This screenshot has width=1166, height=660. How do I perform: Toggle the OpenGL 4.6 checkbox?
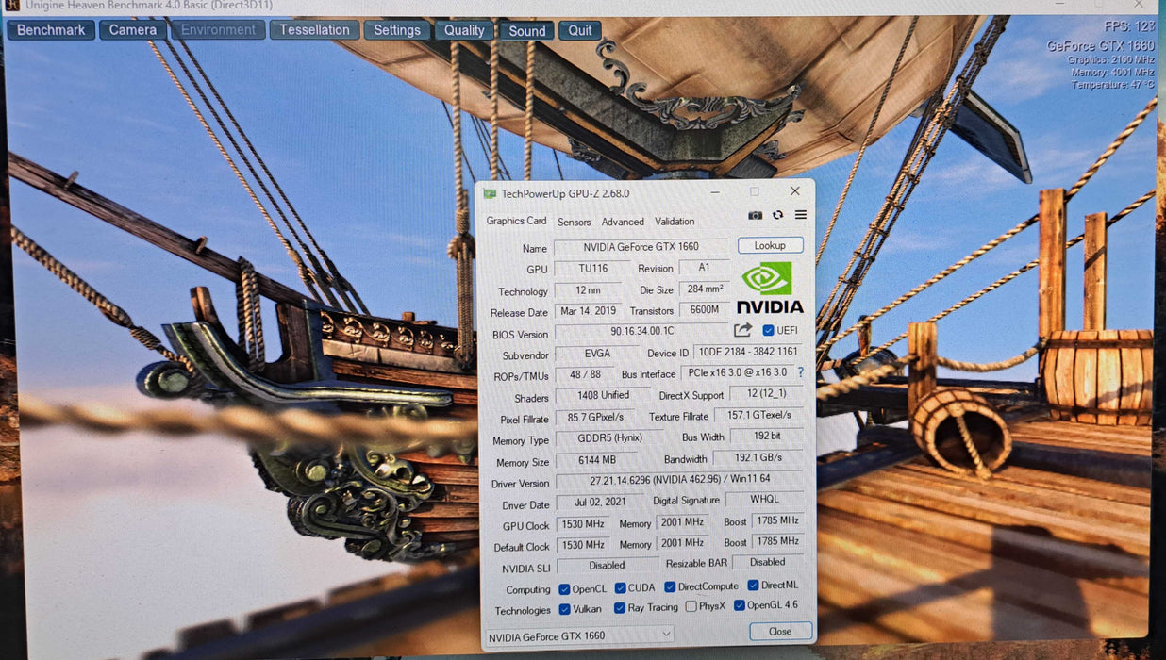click(x=740, y=605)
